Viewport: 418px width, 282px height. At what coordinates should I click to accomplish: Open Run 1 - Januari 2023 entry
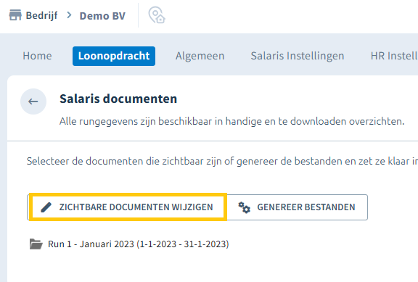(139, 244)
